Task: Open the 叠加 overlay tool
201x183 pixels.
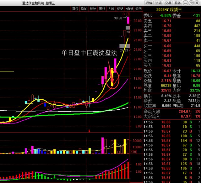Action: [84, 9]
